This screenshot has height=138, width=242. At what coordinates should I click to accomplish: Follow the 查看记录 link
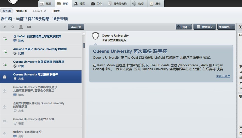223,76
